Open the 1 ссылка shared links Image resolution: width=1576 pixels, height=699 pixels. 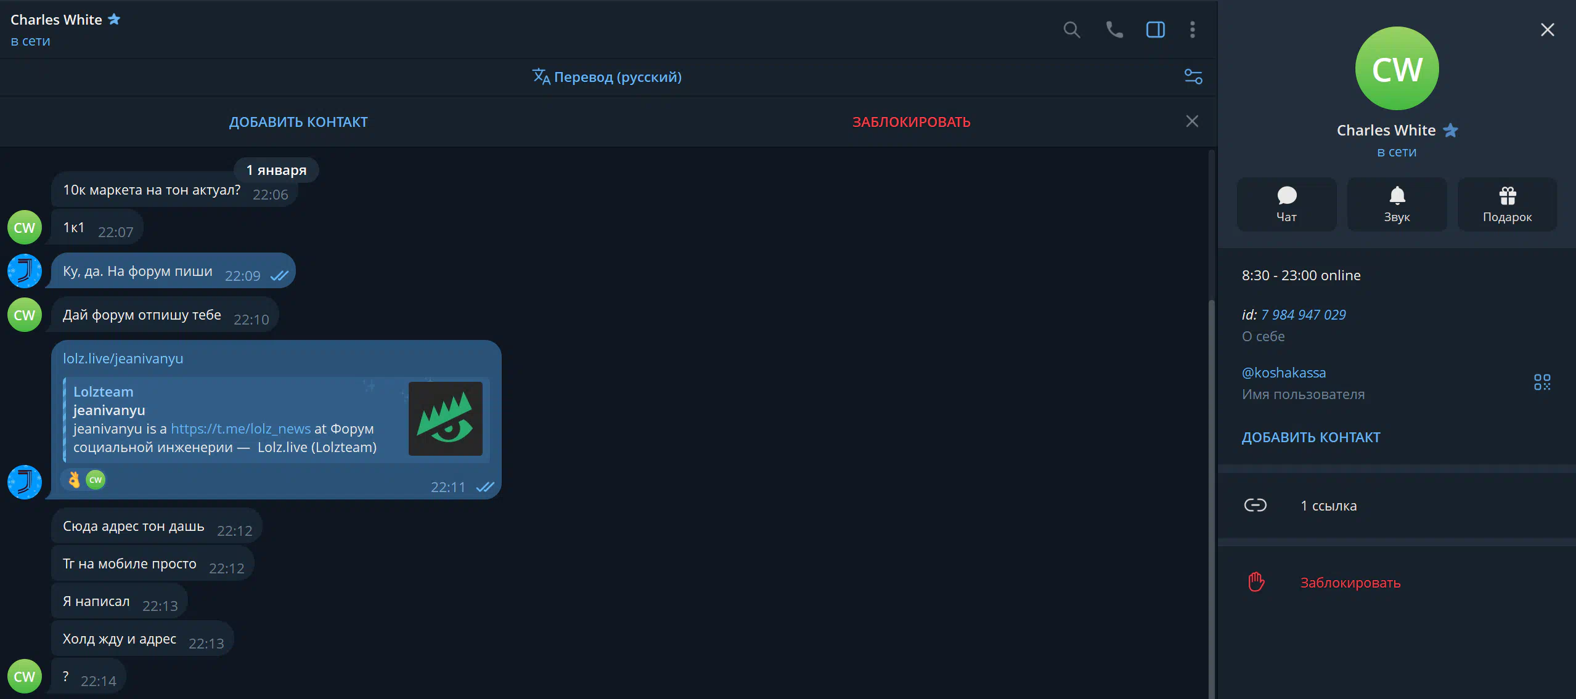click(1328, 506)
